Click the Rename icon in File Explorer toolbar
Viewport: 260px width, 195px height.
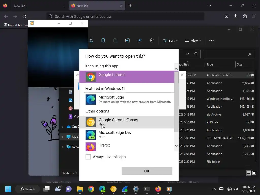click(127, 40)
